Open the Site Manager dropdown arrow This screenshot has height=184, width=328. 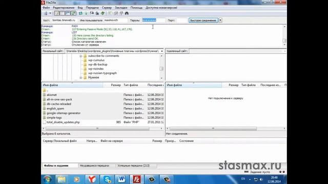click(50, 13)
